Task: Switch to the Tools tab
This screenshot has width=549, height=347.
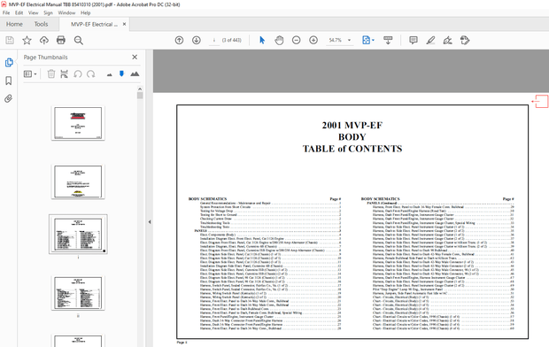Action: (x=41, y=24)
